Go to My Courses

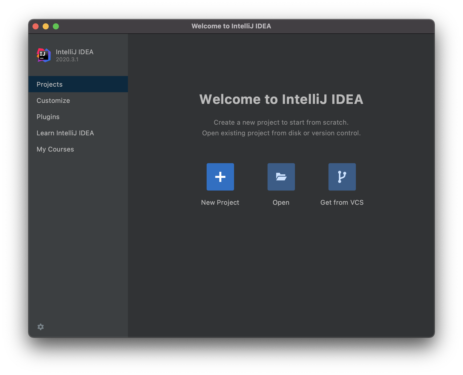(x=55, y=149)
